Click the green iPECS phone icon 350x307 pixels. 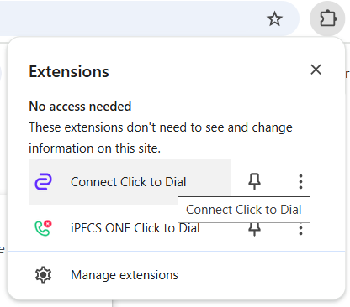(43, 228)
